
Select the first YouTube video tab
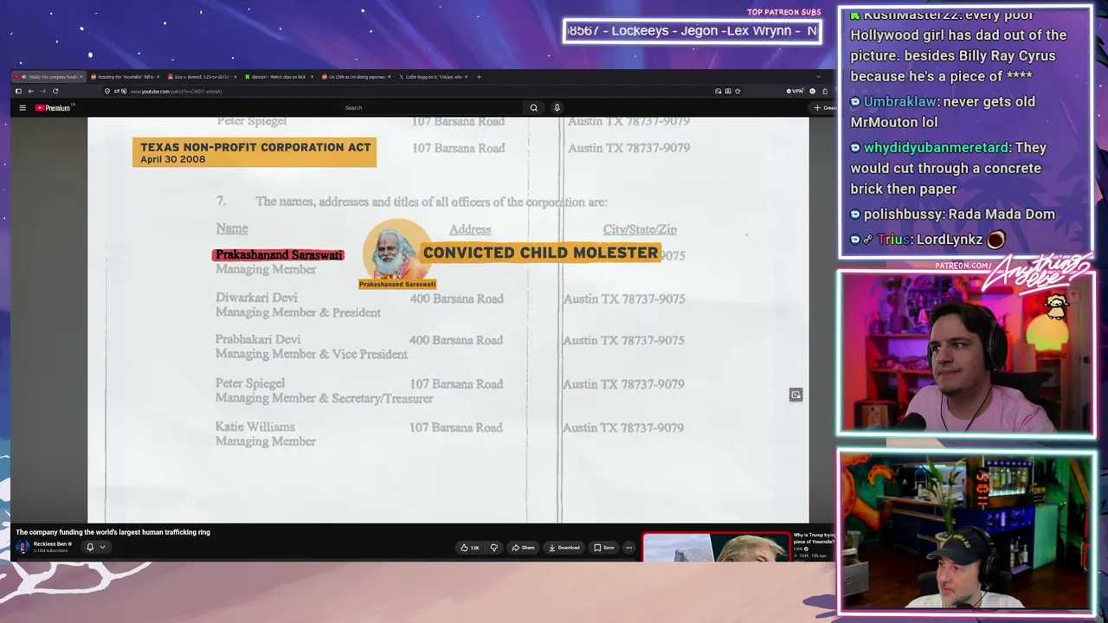coord(48,77)
